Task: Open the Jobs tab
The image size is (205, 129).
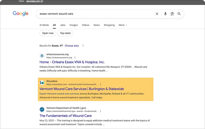Action: click(63, 25)
